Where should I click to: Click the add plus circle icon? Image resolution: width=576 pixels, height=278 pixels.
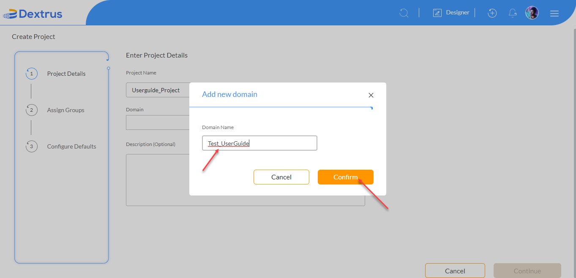tap(492, 13)
